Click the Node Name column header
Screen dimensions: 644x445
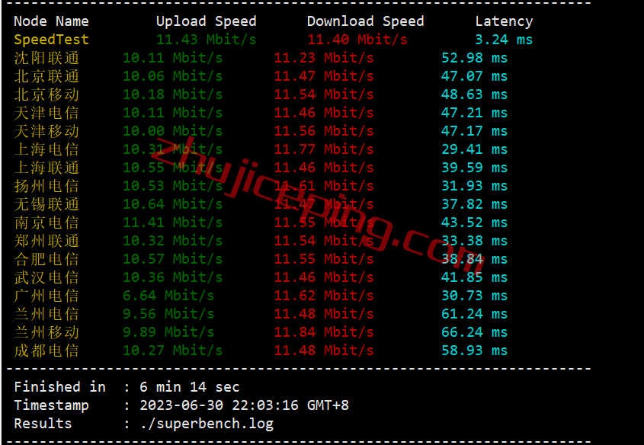coord(51,21)
